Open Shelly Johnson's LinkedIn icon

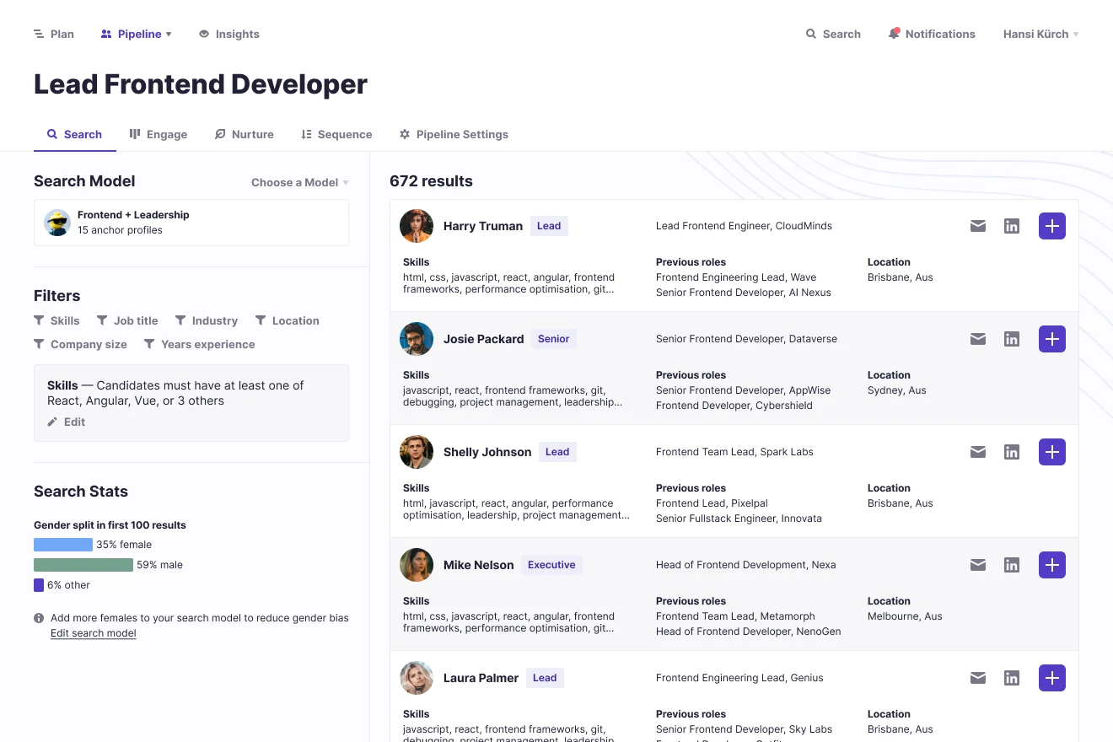pyautogui.click(x=1012, y=452)
